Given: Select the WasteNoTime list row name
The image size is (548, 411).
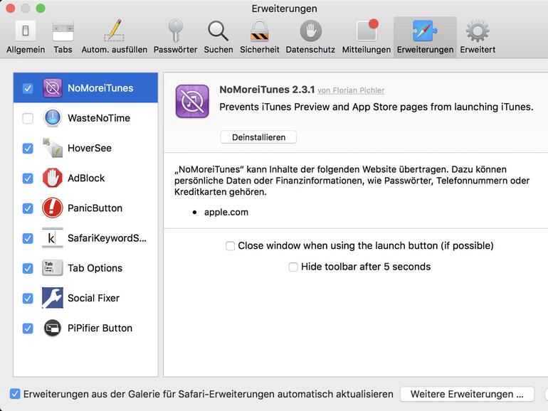Looking at the screenshot, I should pos(99,118).
